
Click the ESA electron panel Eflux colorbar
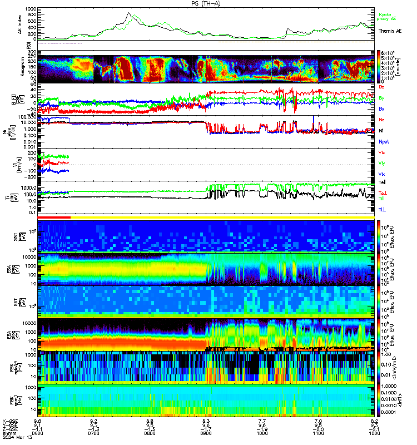click(379, 335)
